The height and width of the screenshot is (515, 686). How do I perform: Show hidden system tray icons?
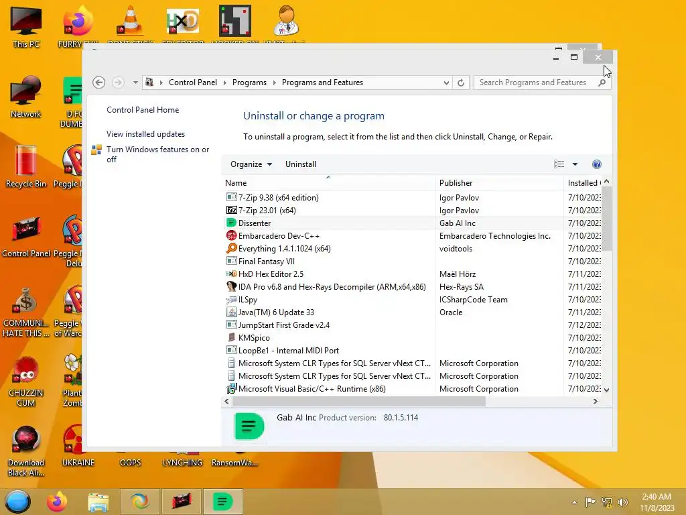pos(574,502)
